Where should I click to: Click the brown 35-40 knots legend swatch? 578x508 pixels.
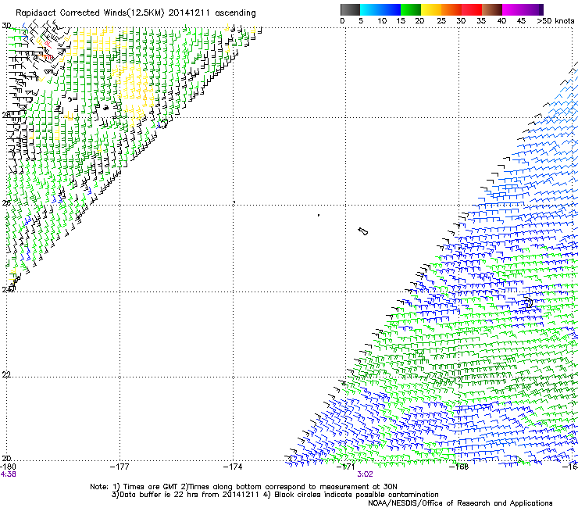click(x=492, y=9)
